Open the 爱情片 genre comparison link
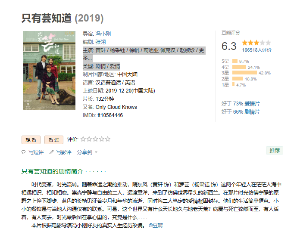Image resolution: width=297 pixels, height=235 pixels. tap(252, 104)
